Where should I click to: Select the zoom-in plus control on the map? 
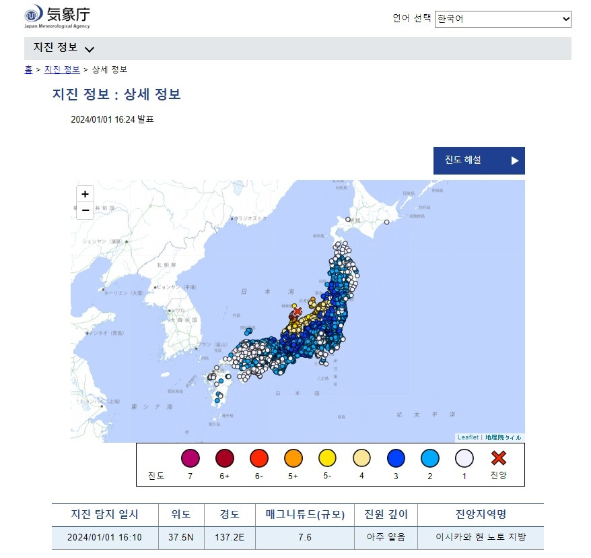[85, 194]
